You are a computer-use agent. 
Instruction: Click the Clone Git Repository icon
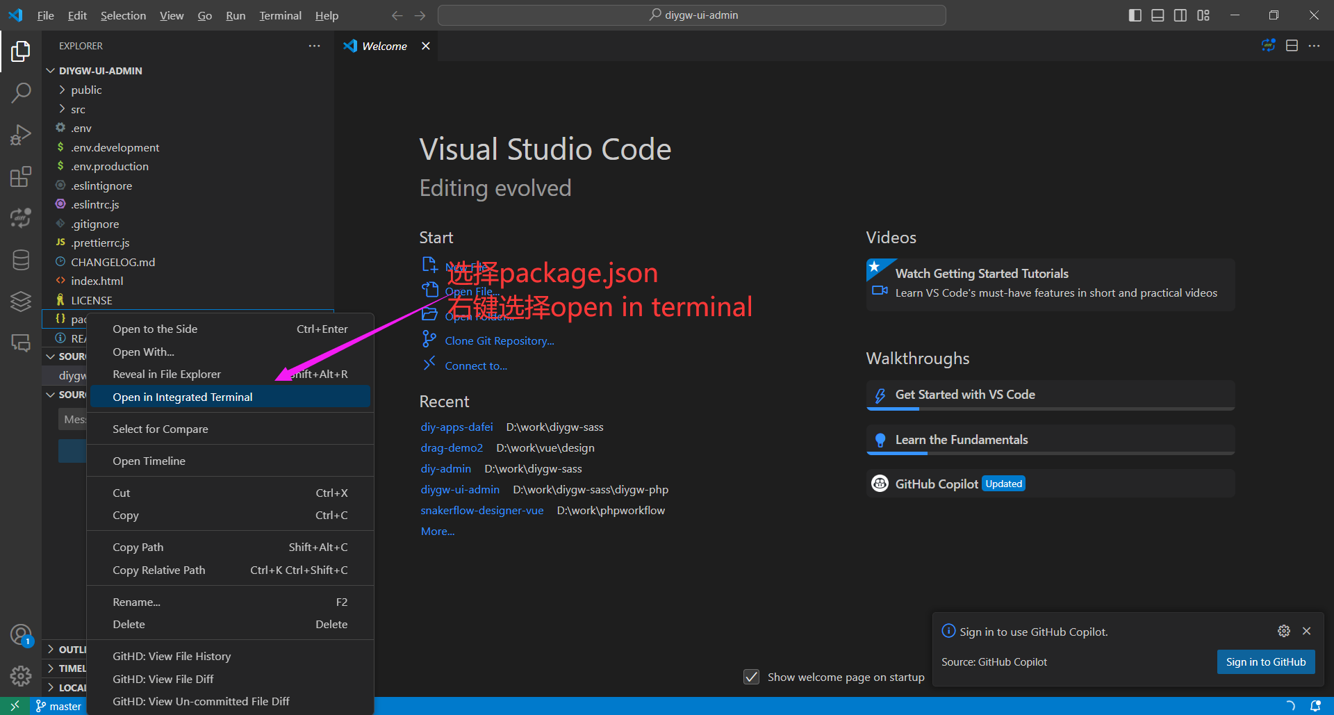coord(429,339)
